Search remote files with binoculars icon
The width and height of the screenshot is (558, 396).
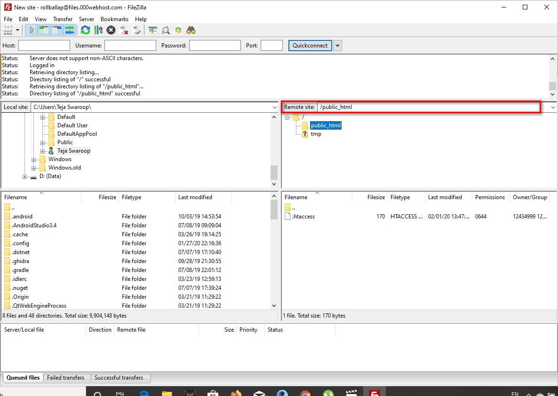point(191,30)
